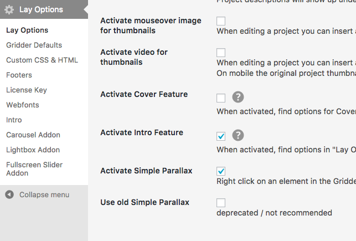Screen dimensions: 356x241
Task: Click help icon beside Activate Intro Feature
Action: [238, 136]
